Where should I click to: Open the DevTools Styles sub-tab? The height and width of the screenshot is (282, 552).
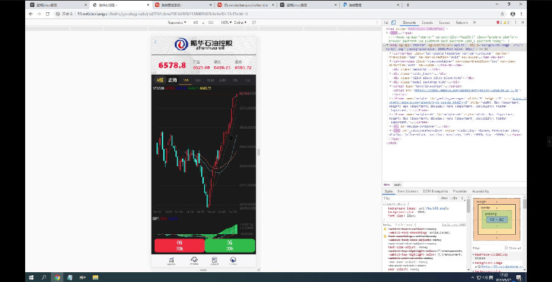click(388, 191)
